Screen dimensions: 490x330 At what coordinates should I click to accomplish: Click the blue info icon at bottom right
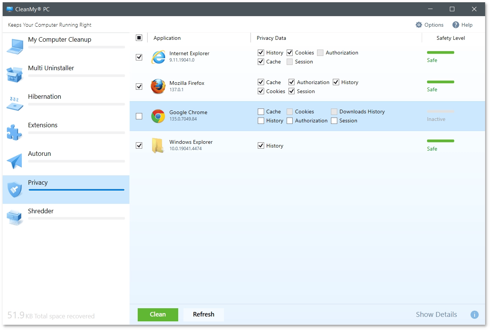pos(475,315)
